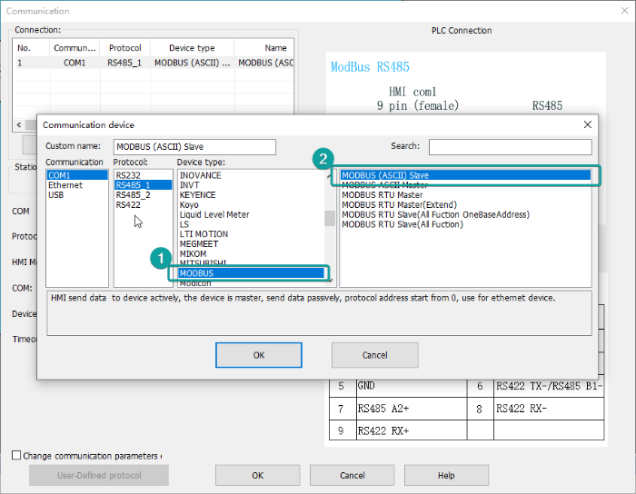The height and width of the screenshot is (494, 636).
Task: Choose RS232 protocol
Action: [x=128, y=175]
